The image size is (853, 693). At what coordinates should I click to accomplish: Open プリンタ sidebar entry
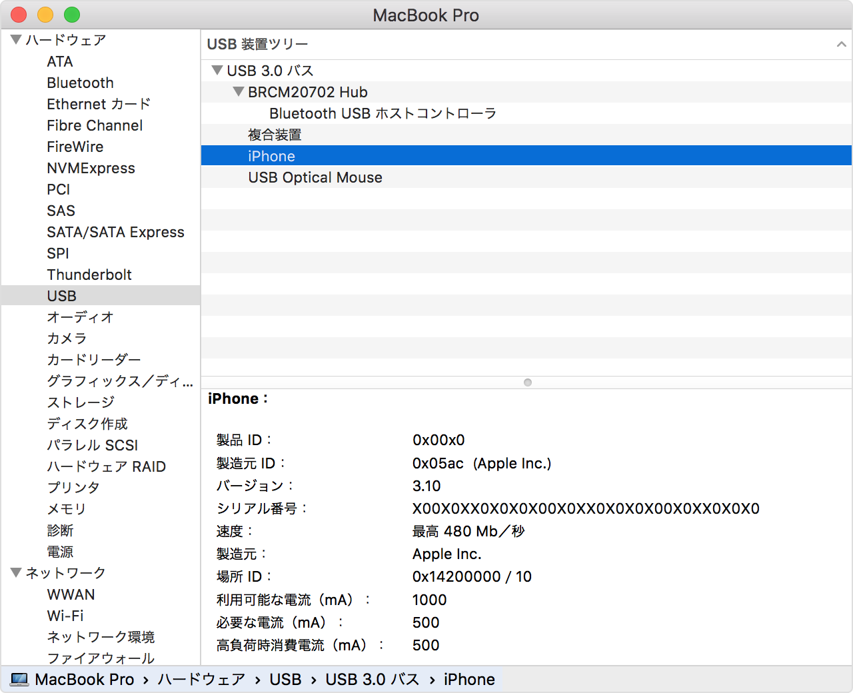coord(73,488)
